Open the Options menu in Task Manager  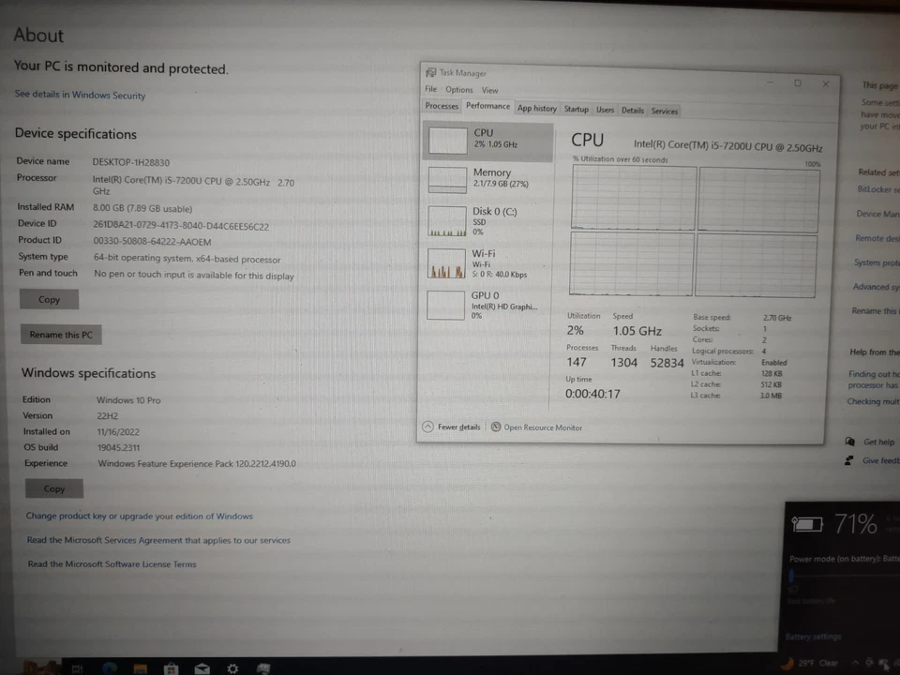tap(459, 89)
